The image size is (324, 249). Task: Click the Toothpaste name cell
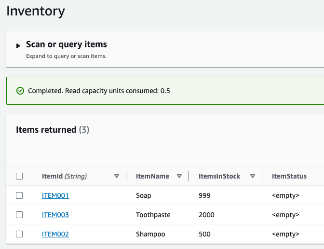(x=153, y=215)
